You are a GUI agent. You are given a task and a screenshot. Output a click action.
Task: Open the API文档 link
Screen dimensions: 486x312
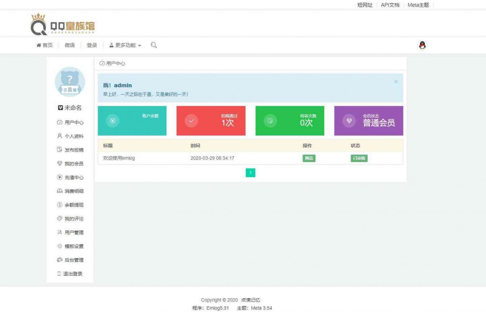point(389,5)
